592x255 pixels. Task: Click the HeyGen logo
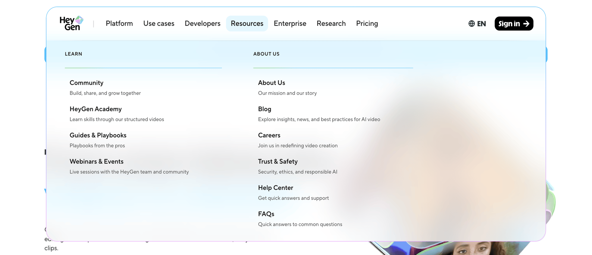pyautogui.click(x=71, y=23)
